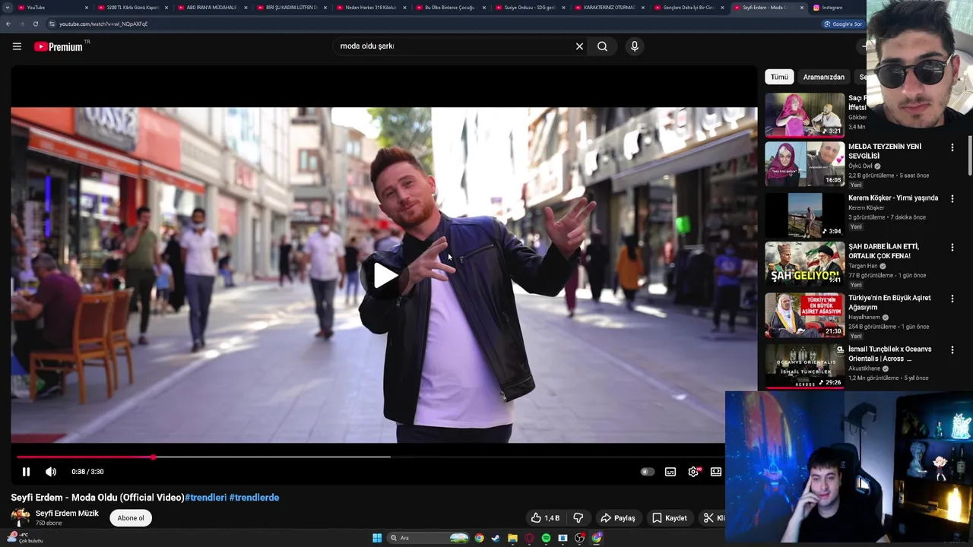
Task: Start voice search with microphone icon
Action: (x=635, y=46)
